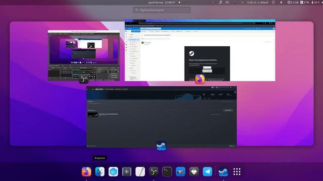Click the game controller indicator in top bar

pos(227,3)
